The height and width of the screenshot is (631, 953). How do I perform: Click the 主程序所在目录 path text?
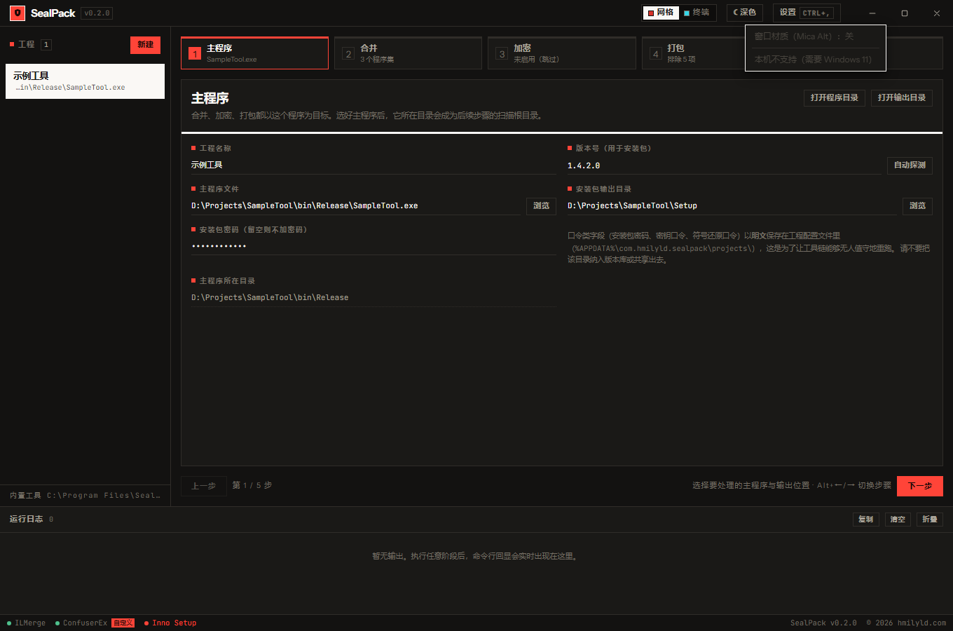click(270, 297)
